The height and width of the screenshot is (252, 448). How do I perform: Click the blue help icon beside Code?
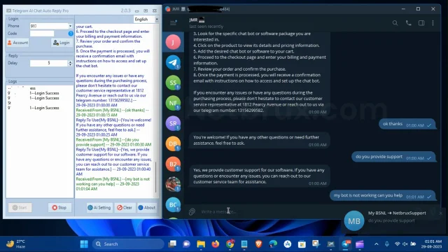coord(71,34)
